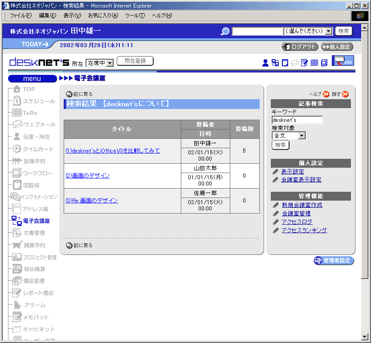This screenshot has height=343, width=371.
Task: Click the header 検索 button
Action: pyautogui.click(x=343, y=31)
